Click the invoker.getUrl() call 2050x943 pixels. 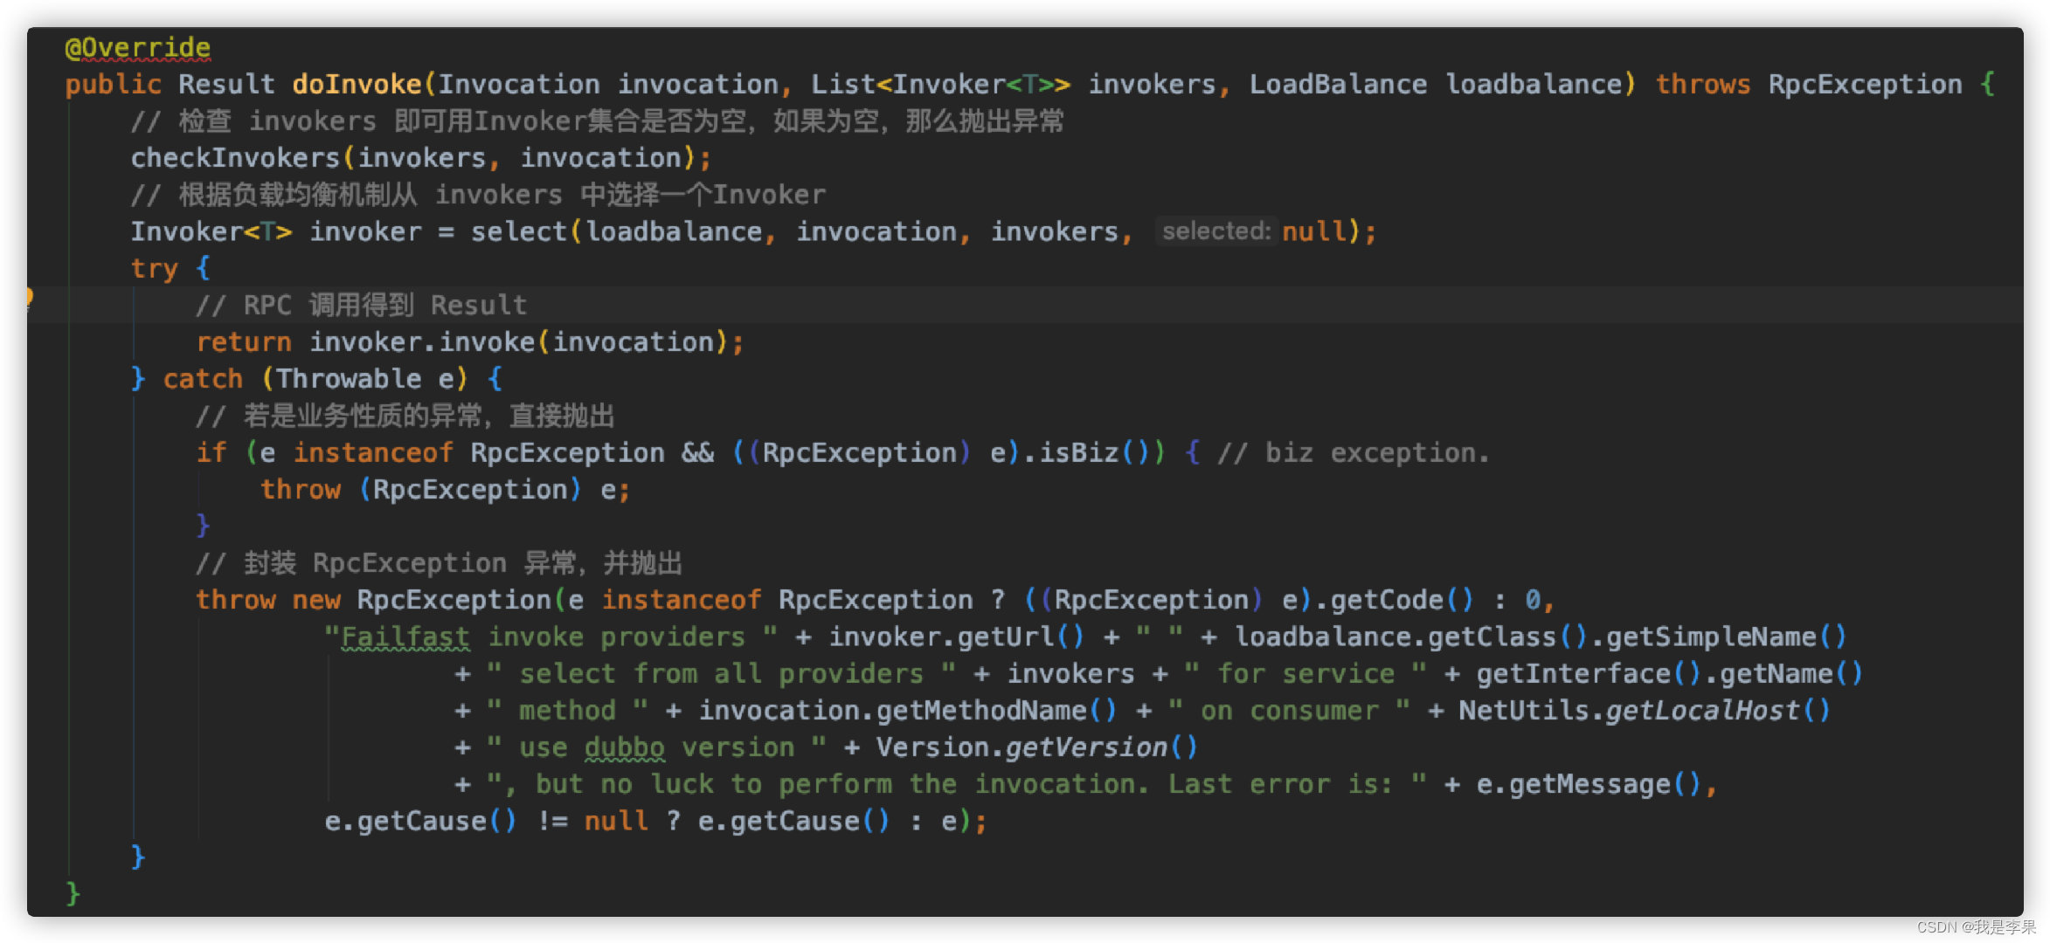click(x=957, y=637)
